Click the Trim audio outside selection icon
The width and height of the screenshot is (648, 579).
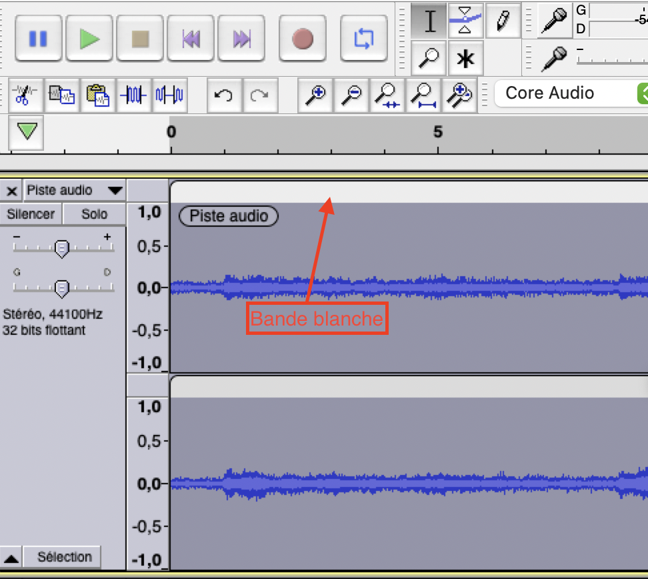coord(133,95)
